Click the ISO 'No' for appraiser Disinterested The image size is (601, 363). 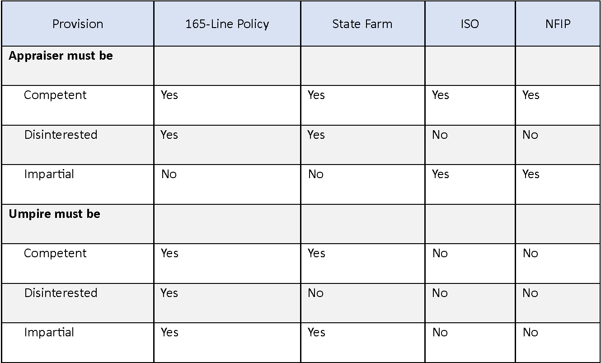pyautogui.click(x=440, y=135)
